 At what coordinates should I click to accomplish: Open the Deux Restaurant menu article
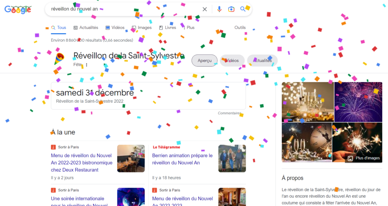[x=82, y=162]
